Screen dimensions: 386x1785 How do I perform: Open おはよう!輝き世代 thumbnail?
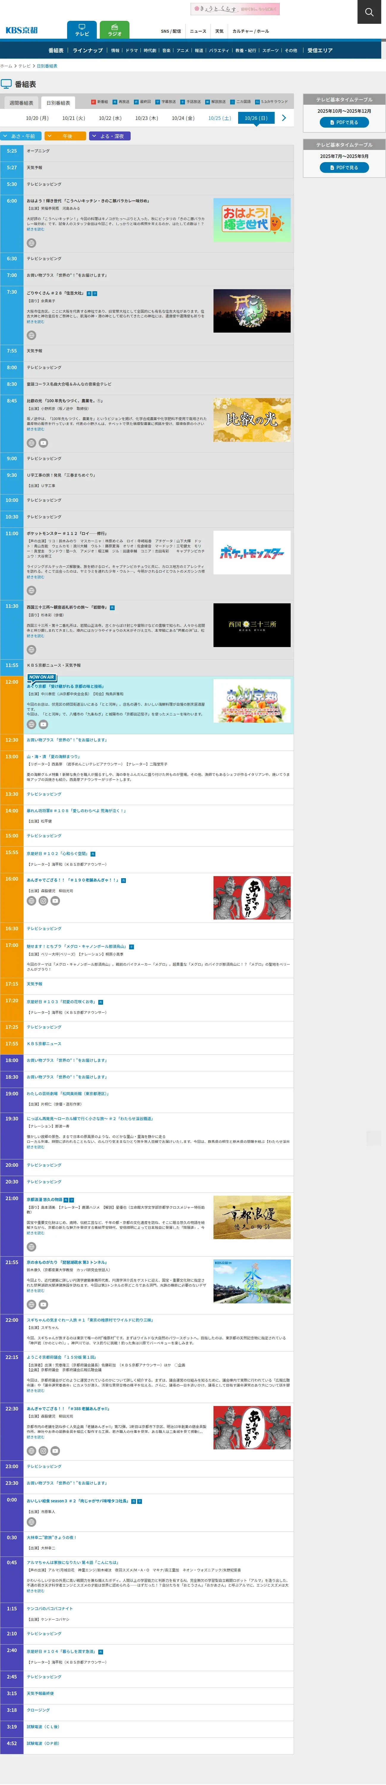[252, 220]
